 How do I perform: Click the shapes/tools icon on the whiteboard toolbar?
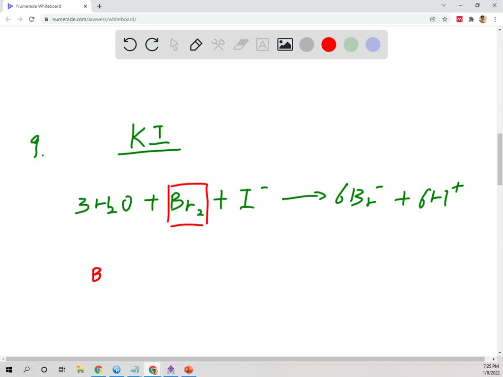(x=218, y=45)
